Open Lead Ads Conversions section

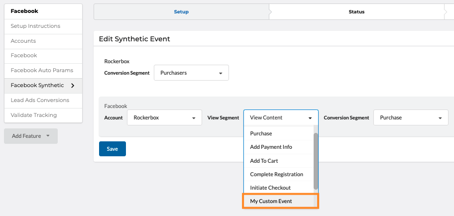click(40, 100)
